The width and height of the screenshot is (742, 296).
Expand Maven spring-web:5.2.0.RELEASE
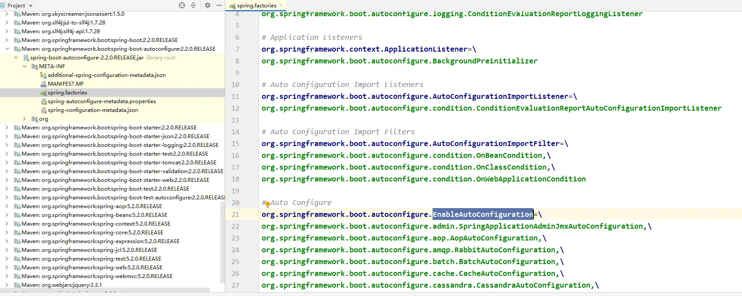point(7,268)
